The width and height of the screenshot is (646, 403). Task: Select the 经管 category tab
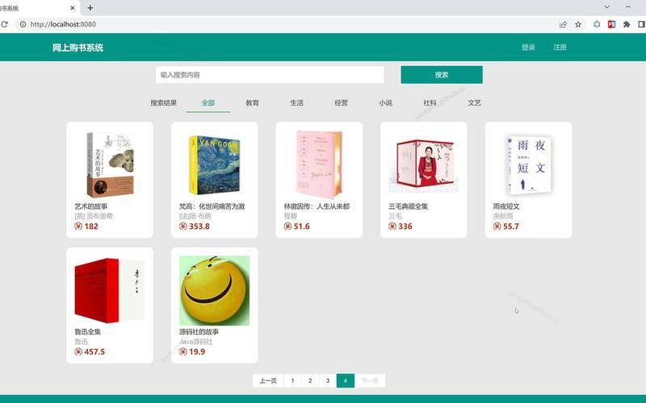(341, 103)
